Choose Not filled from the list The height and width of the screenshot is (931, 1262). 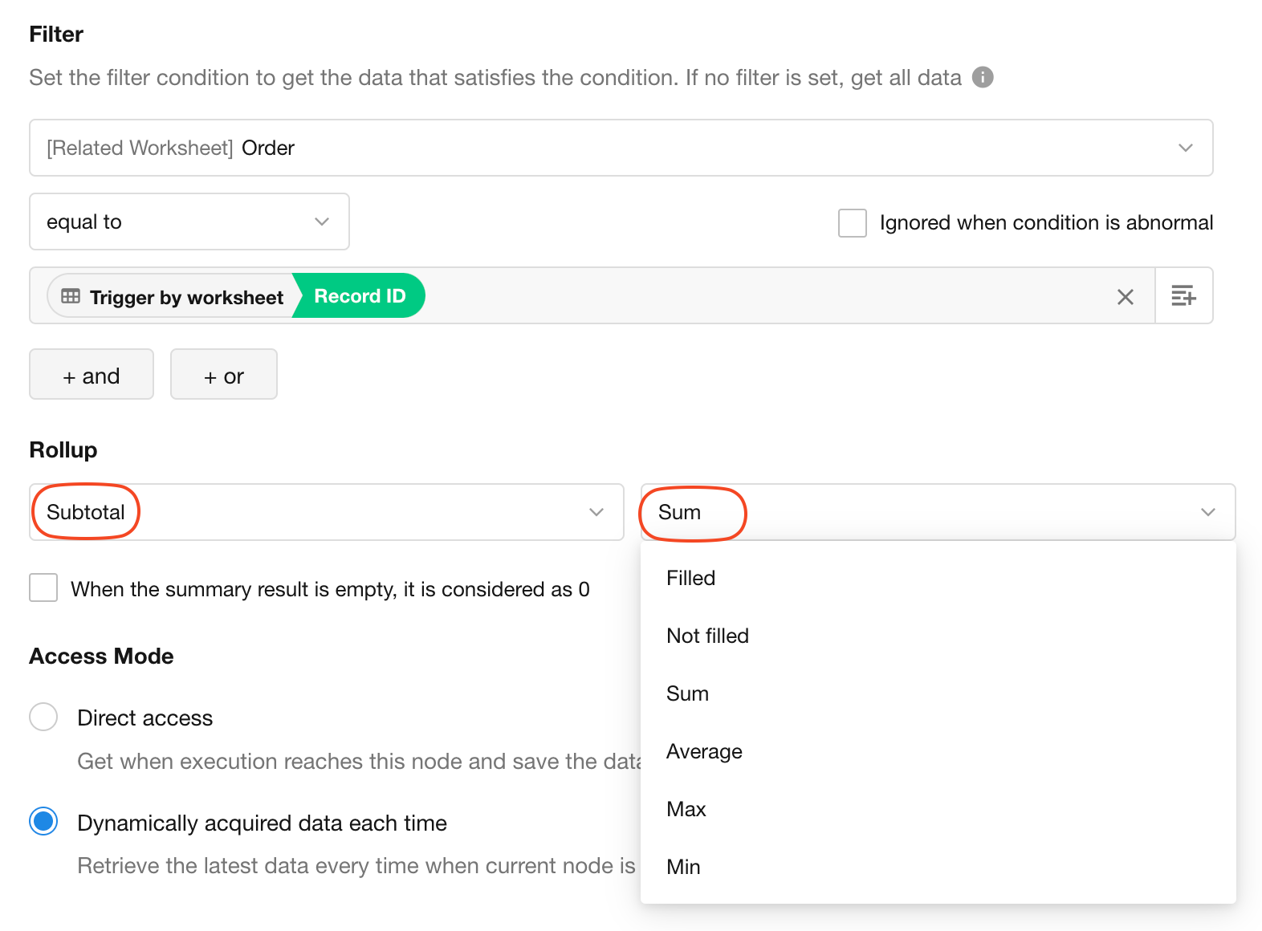[x=707, y=636]
